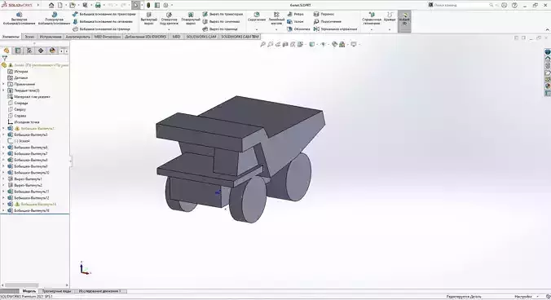551x300 pixels.
Task: Open the Curves dropdown arrow
Action: [x=390, y=29]
